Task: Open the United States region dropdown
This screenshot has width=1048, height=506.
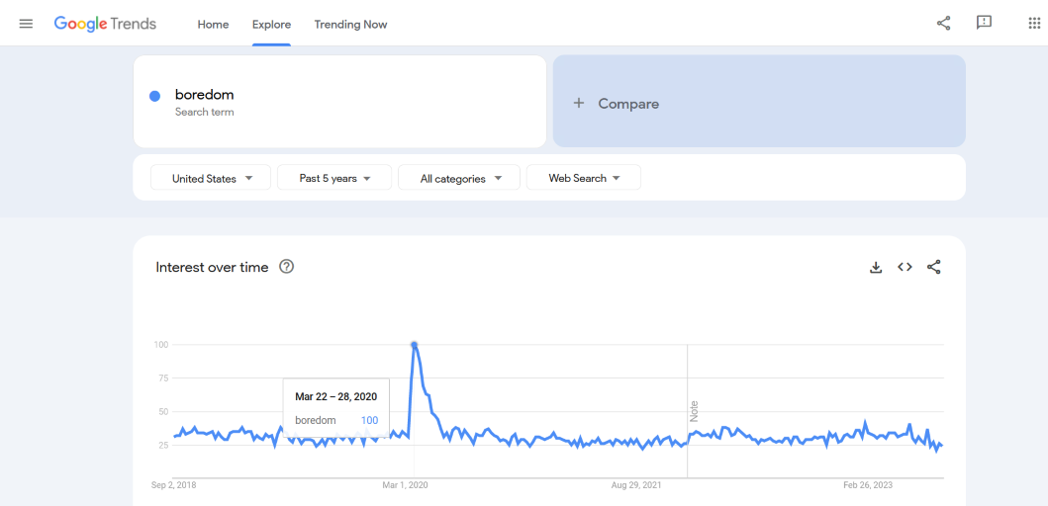Action: pos(211,178)
